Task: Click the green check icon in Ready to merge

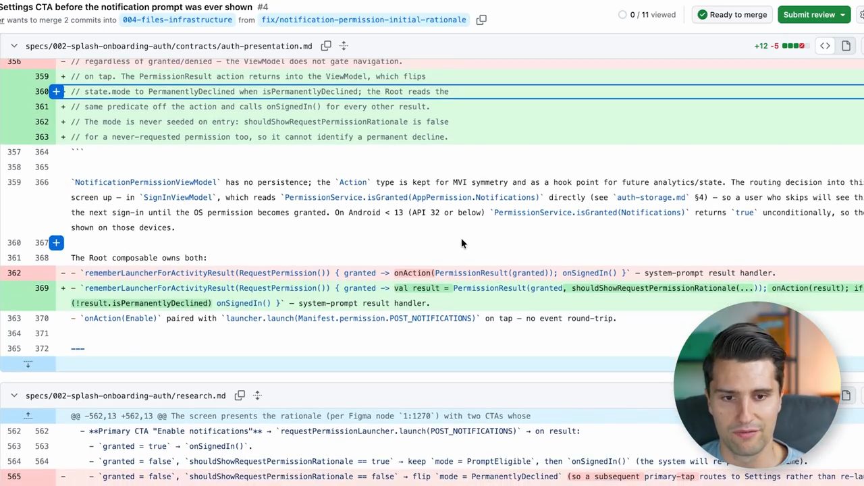Action: click(703, 15)
